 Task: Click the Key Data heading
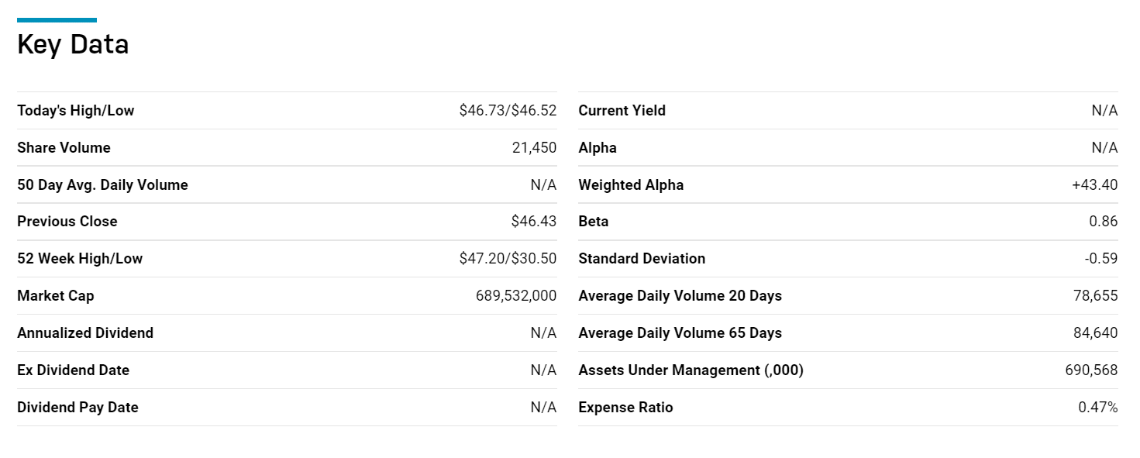tap(73, 45)
